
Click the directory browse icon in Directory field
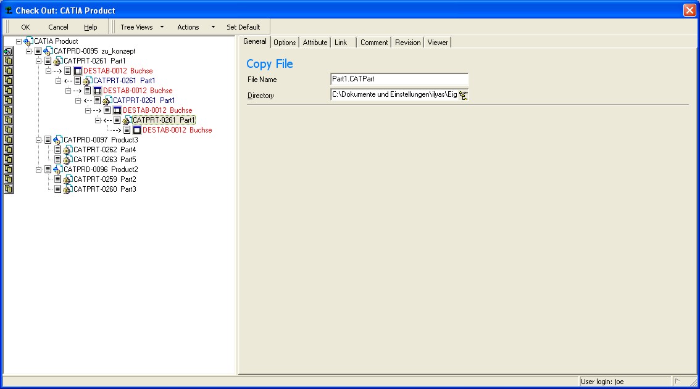pyautogui.click(x=464, y=95)
